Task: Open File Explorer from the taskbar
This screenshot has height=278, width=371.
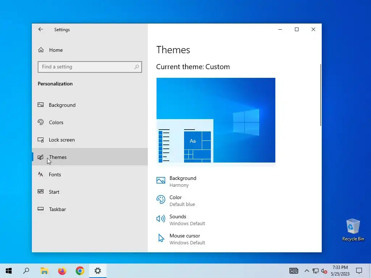Action: (44, 271)
